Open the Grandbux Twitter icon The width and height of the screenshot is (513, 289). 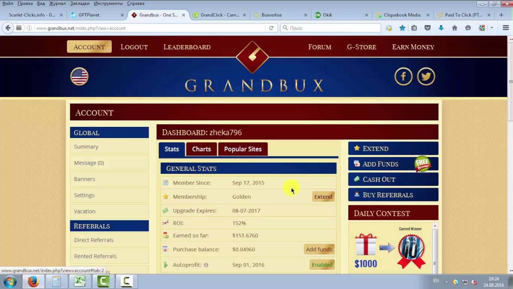tap(426, 76)
